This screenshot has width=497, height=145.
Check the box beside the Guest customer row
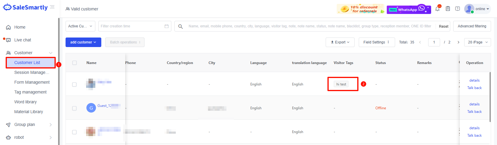[74, 108]
